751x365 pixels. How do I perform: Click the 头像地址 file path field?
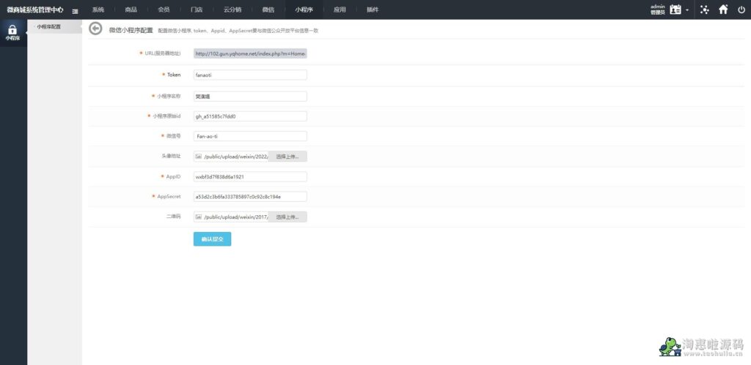pos(231,157)
